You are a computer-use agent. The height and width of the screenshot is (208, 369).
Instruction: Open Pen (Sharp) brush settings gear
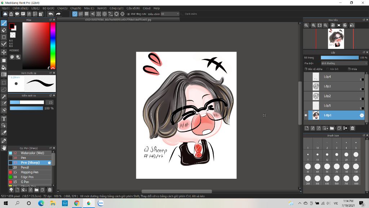point(49,163)
